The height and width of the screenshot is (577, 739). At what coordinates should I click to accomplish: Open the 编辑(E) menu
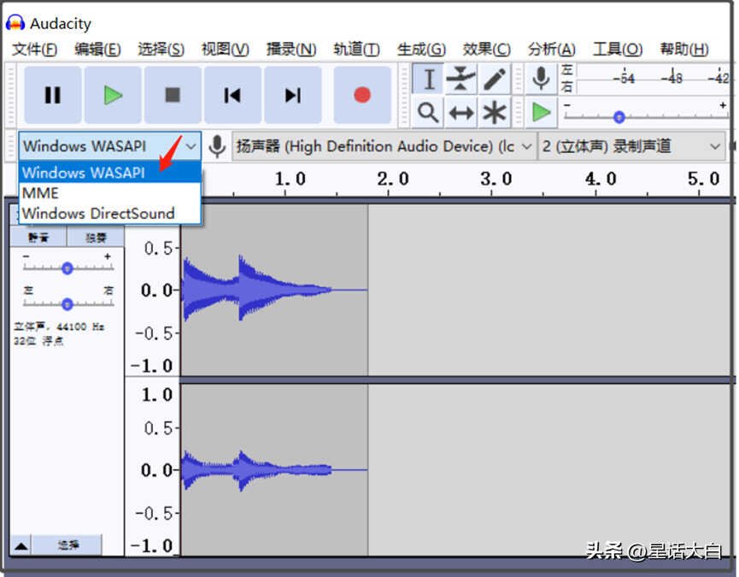click(x=97, y=49)
